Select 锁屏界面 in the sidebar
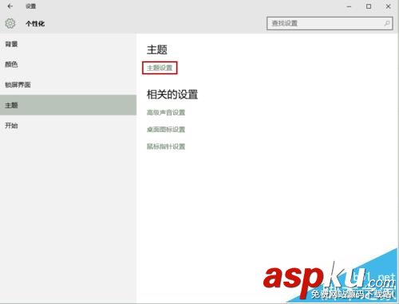The width and height of the screenshot is (399, 304). click(68, 84)
